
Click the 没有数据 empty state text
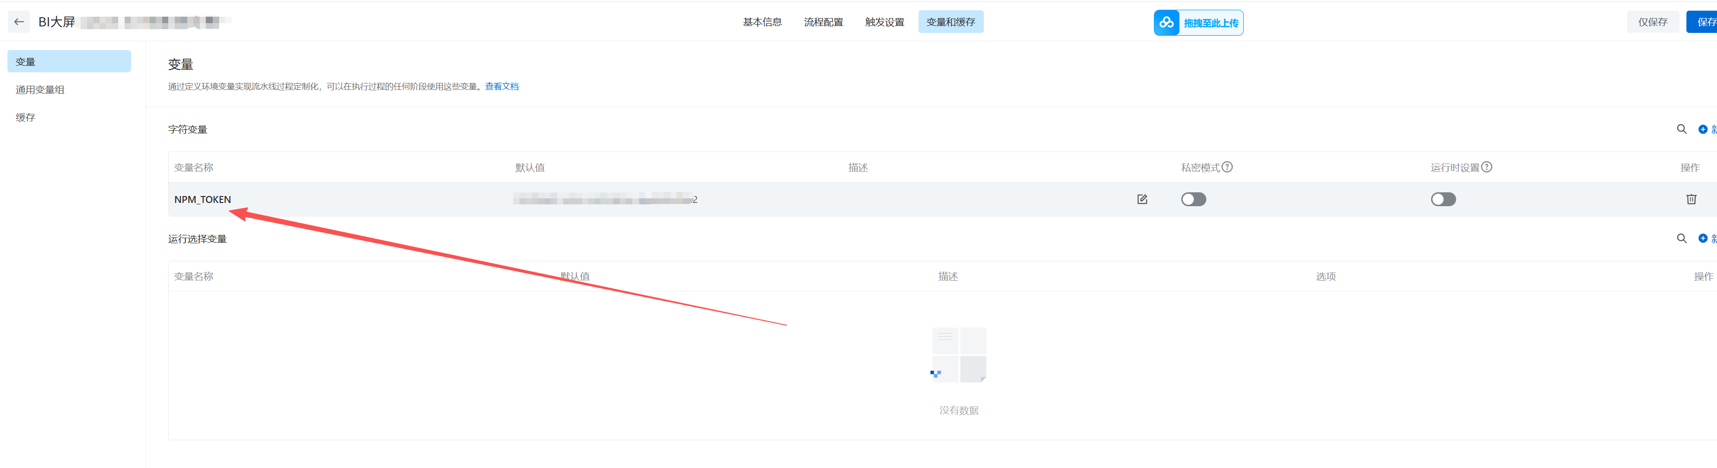[x=958, y=411]
